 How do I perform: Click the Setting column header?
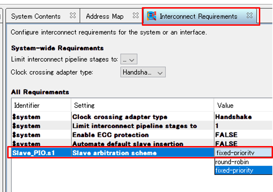click(84, 106)
